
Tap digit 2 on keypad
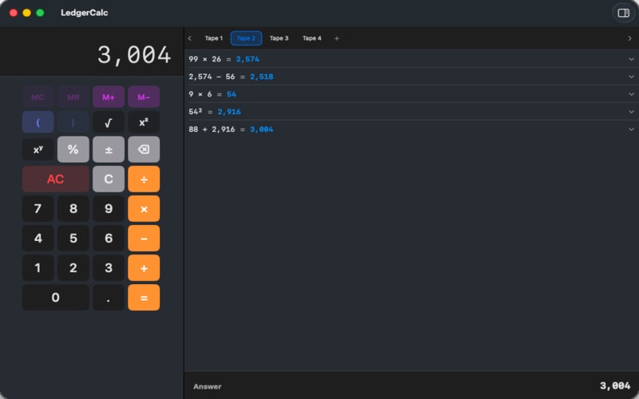click(x=73, y=268)
